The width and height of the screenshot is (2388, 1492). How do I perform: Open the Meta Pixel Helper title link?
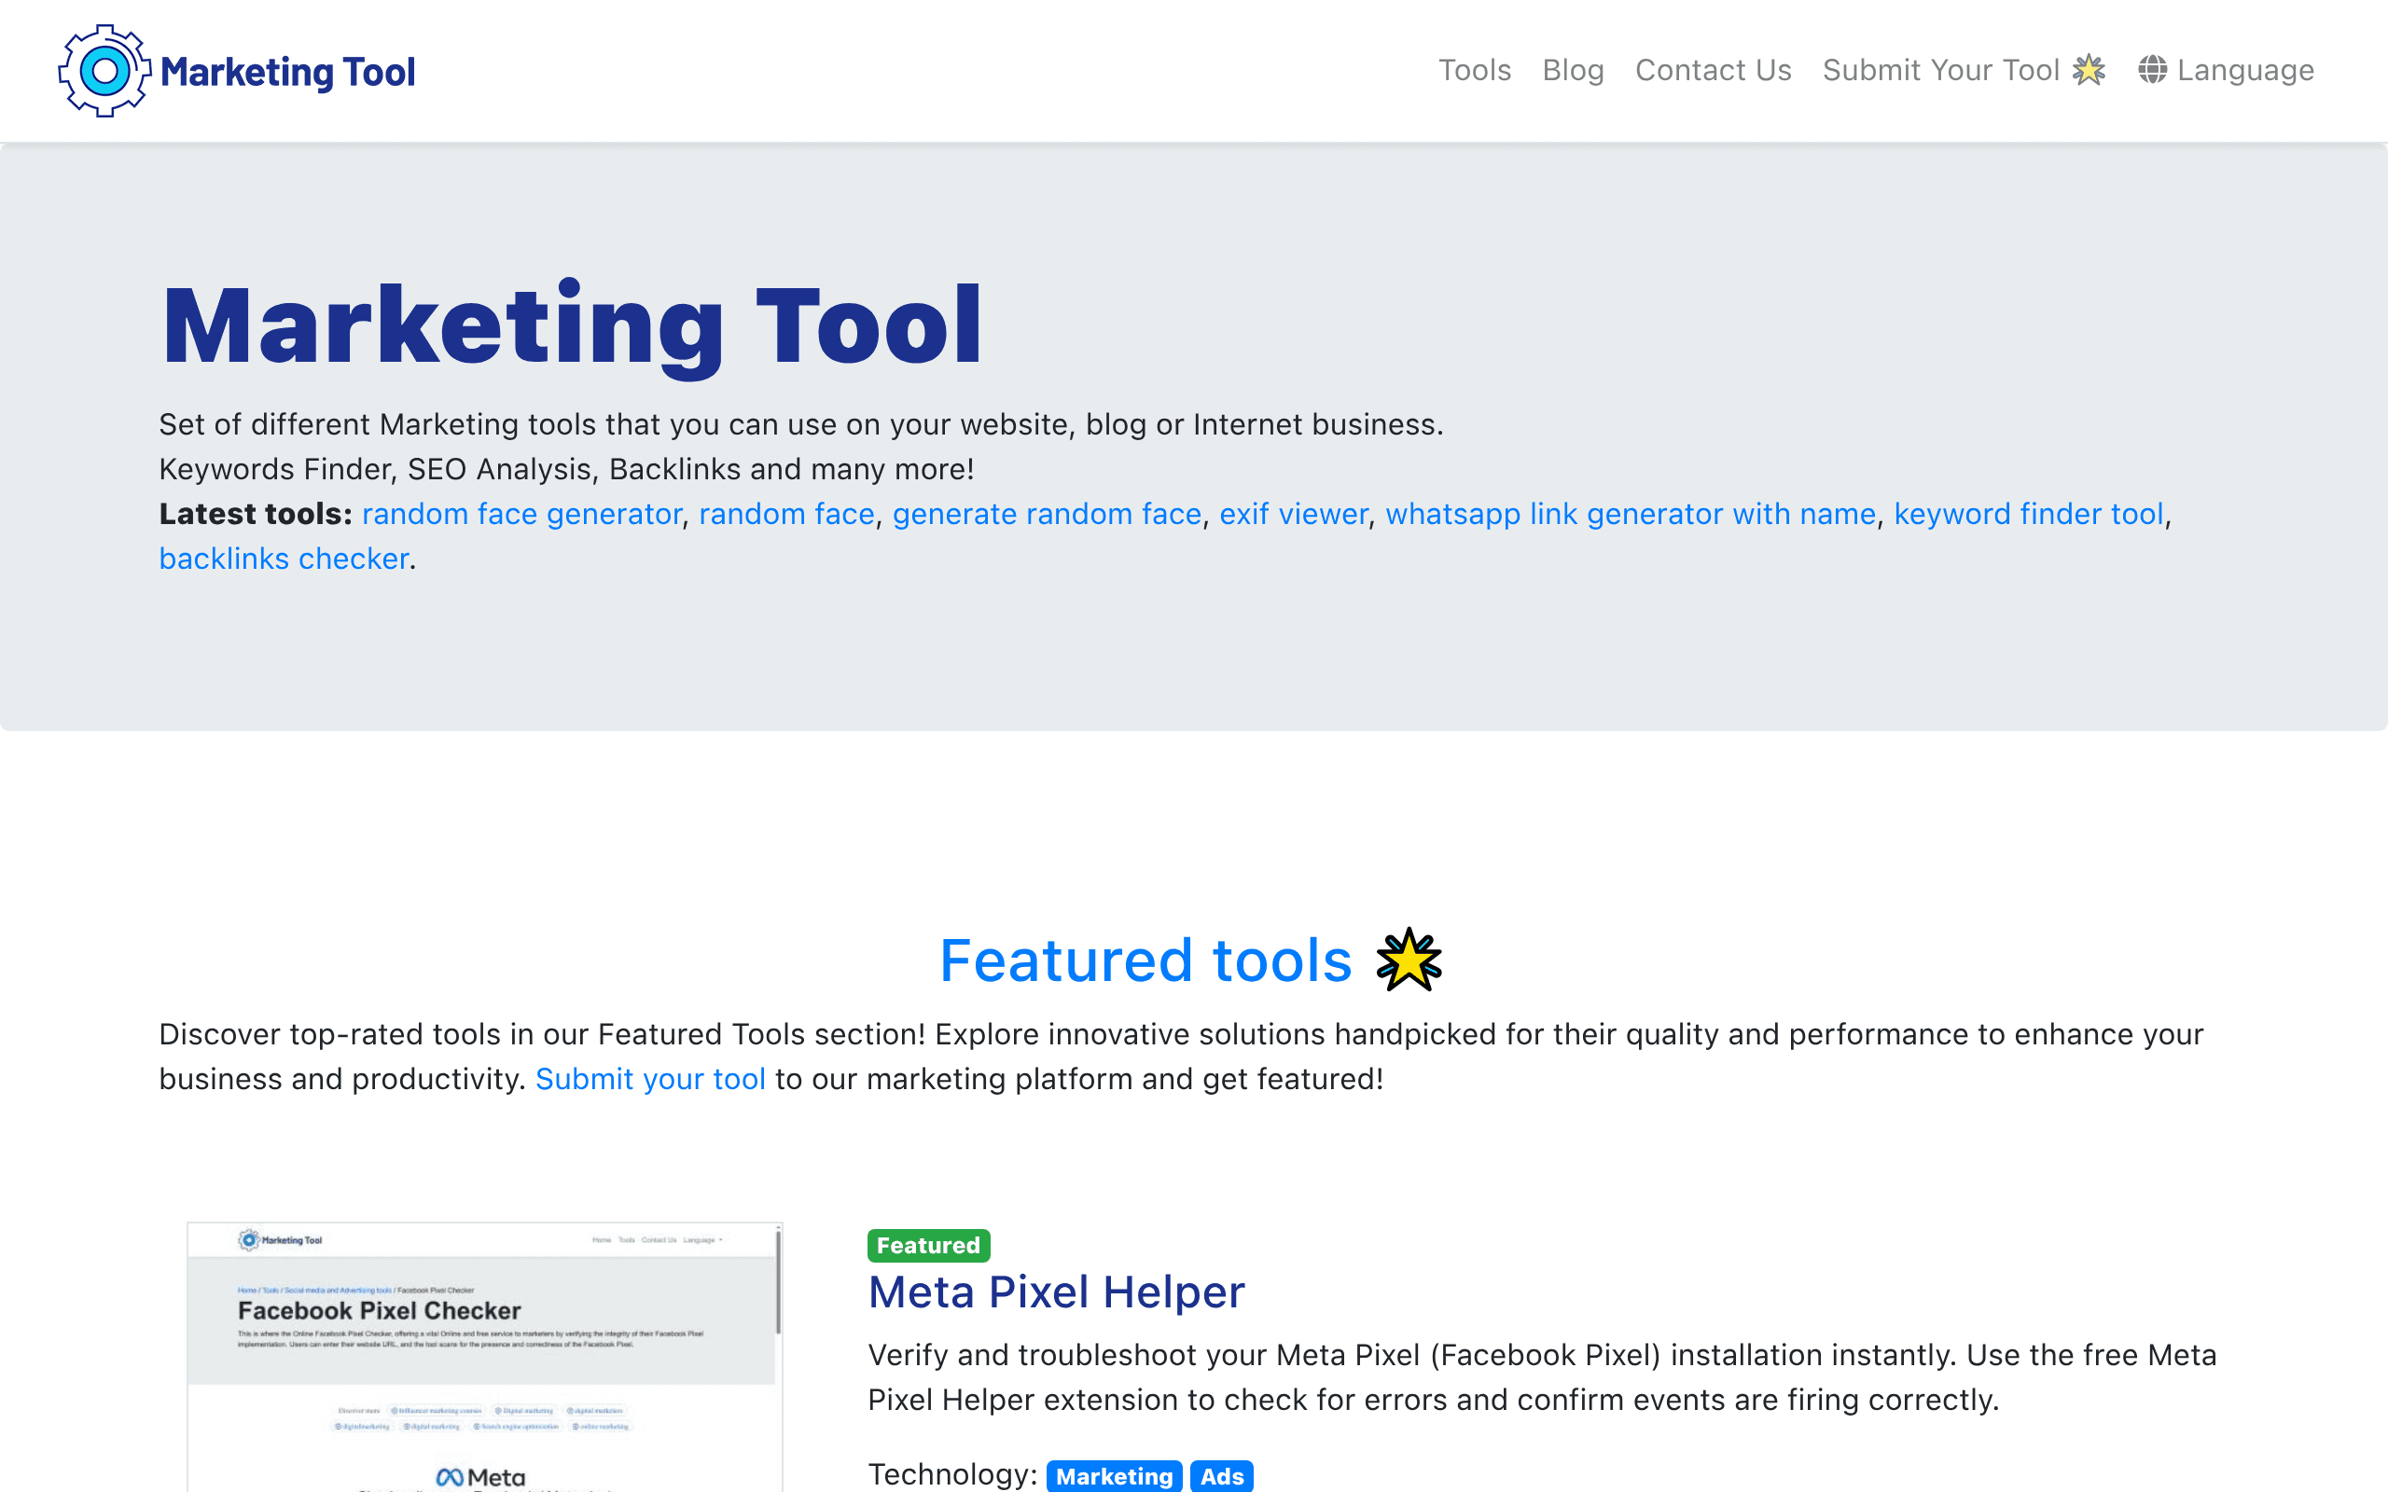[x=1056, y=1292]
